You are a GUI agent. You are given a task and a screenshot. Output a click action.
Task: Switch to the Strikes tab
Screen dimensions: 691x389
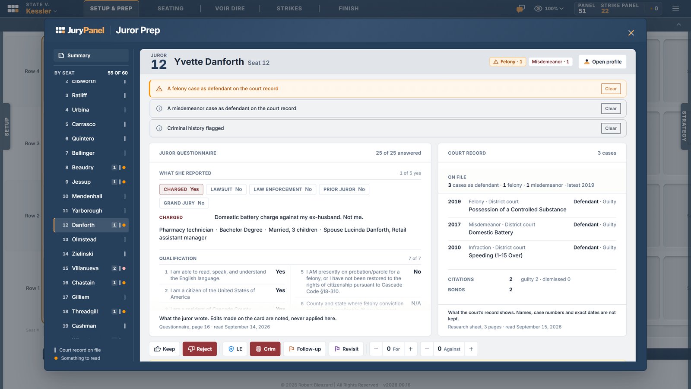coord(289,8)
